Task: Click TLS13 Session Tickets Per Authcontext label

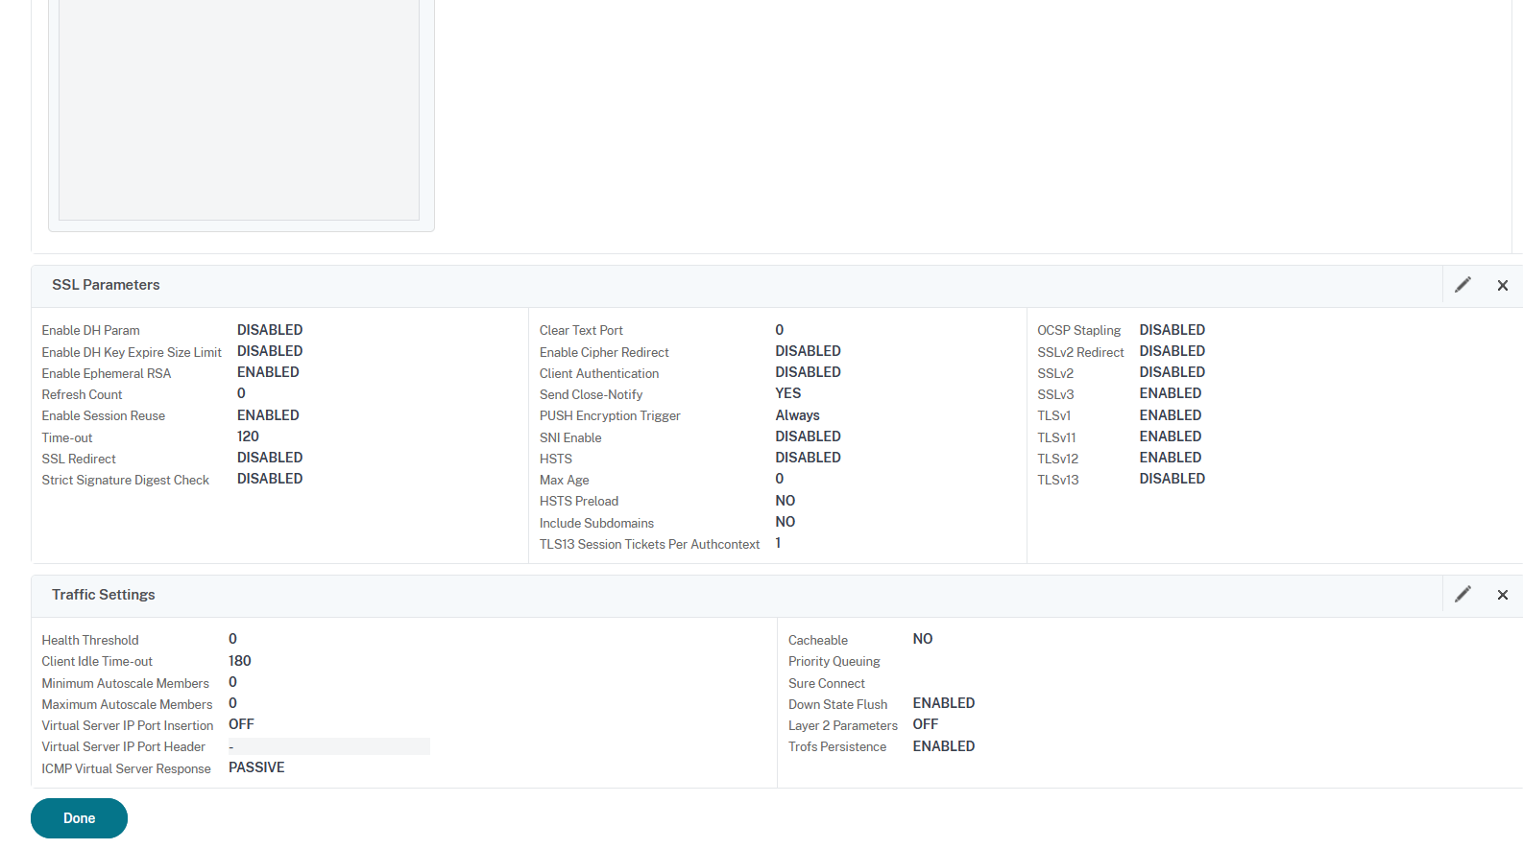Action: [x=649, y=545]
